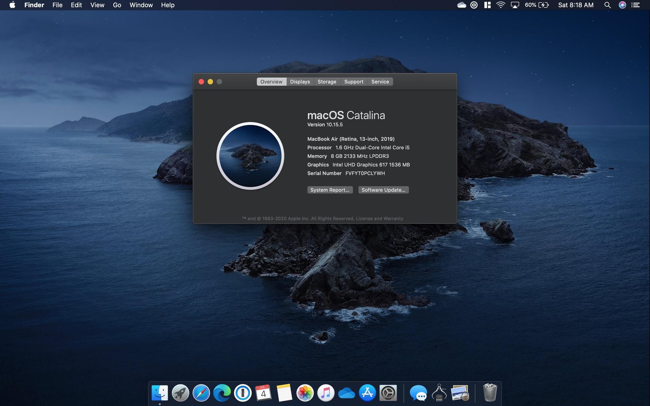The height and width of the screenshot is (406, 650).
Task: Open the File menu
Action: click(58, 5)
